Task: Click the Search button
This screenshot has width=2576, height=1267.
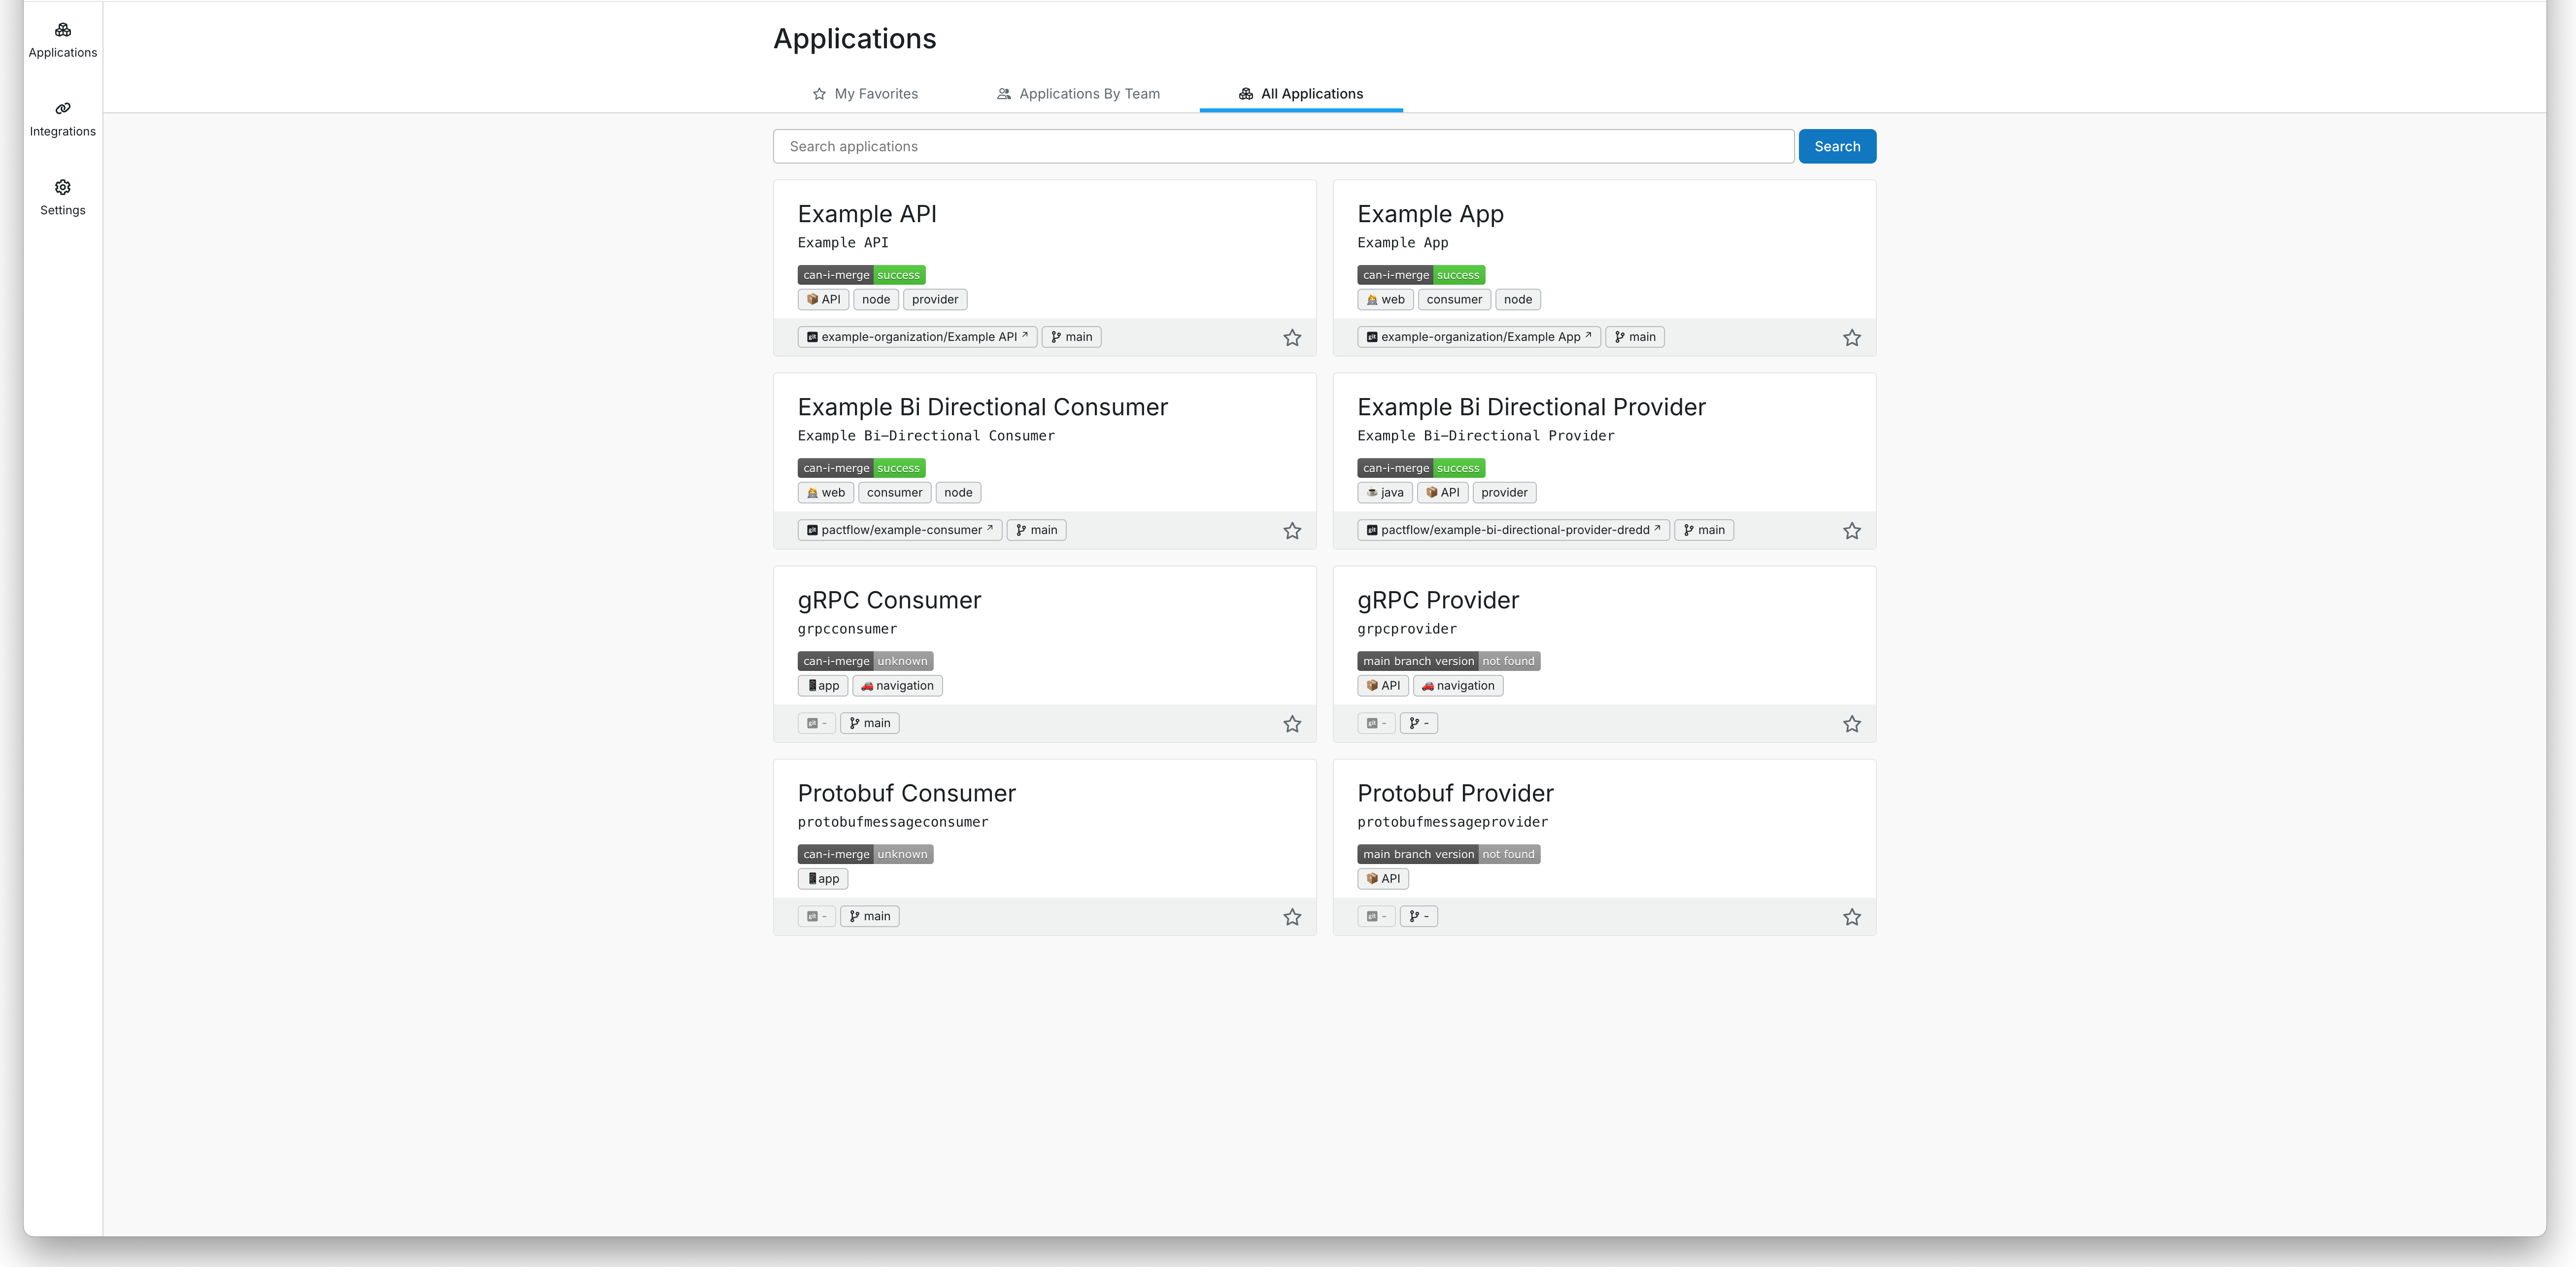Action: tap(1836, 145)
